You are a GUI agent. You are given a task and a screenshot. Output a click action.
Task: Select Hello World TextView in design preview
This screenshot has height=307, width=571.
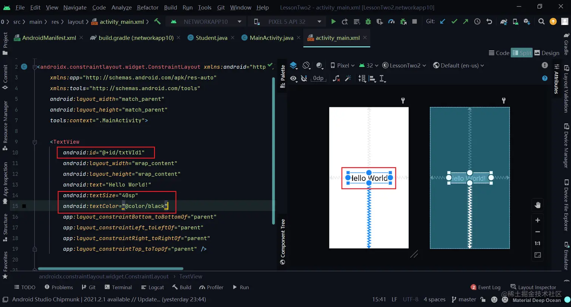[x=369, y=178]
